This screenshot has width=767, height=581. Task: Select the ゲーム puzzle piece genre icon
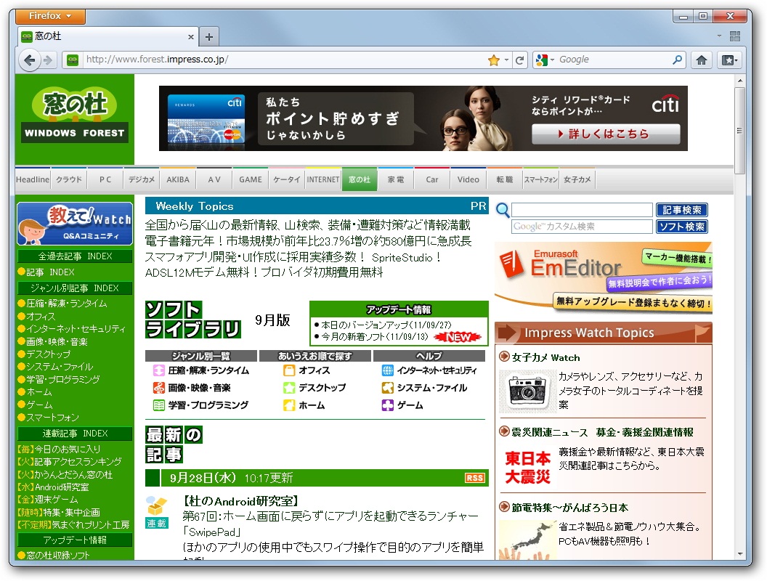[x=387, y=405]
